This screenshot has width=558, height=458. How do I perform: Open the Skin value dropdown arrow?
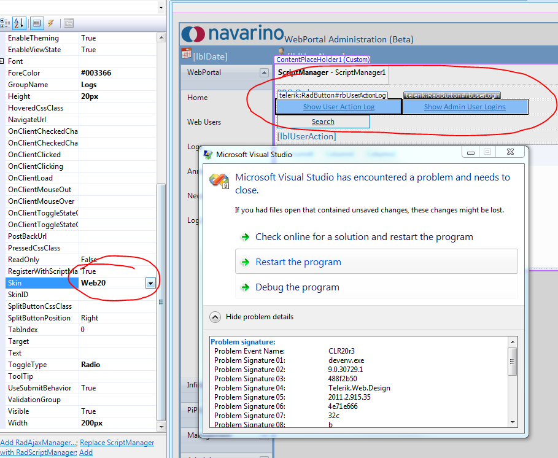pyautogui.click(x=150, y=283)
